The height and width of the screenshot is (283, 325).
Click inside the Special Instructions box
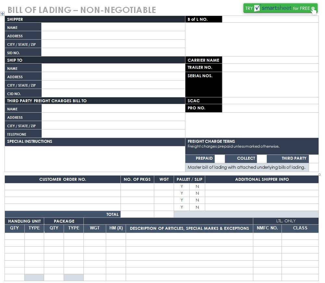pos(95,158)
